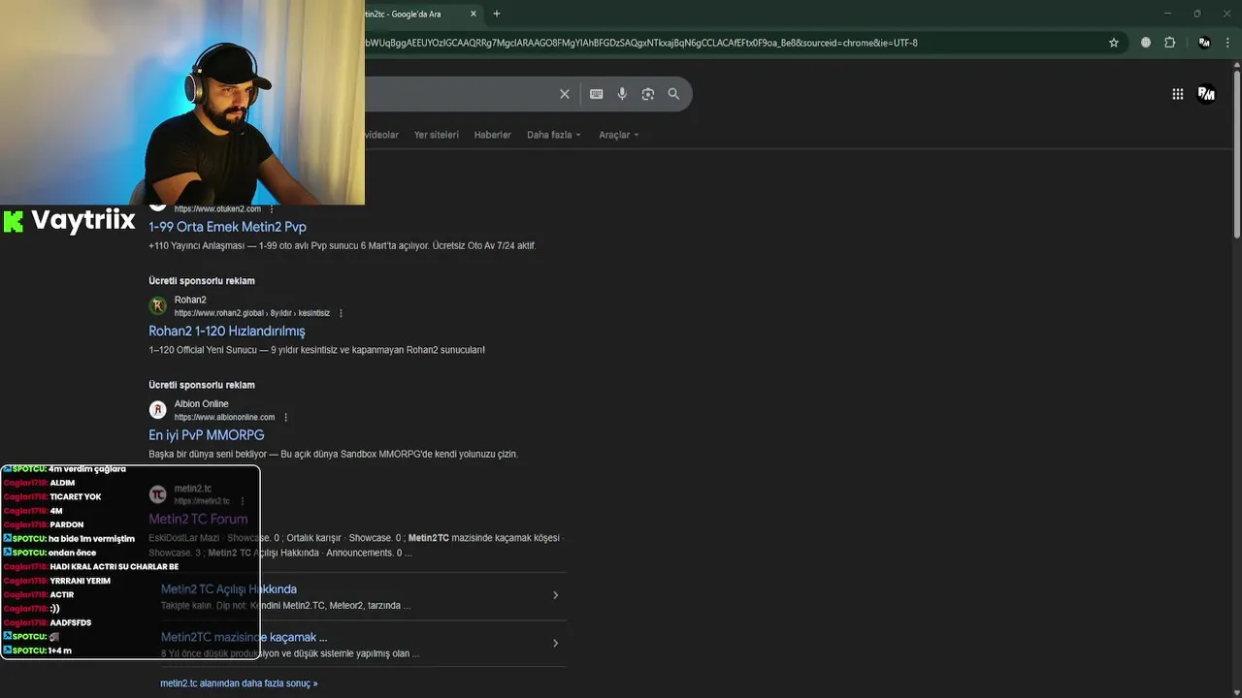Viewport: 1242px width, 698px height.
Task: Click the Rohan2 site favicon
Action: tap(157, 306)
